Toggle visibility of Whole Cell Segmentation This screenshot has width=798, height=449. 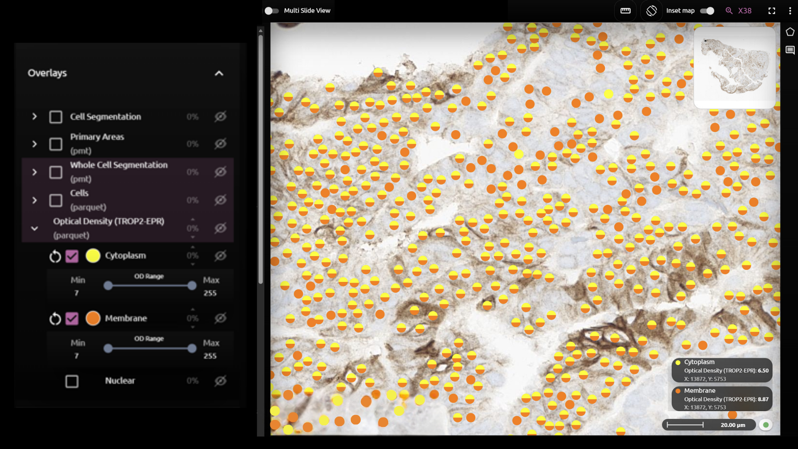click(220, 172)
